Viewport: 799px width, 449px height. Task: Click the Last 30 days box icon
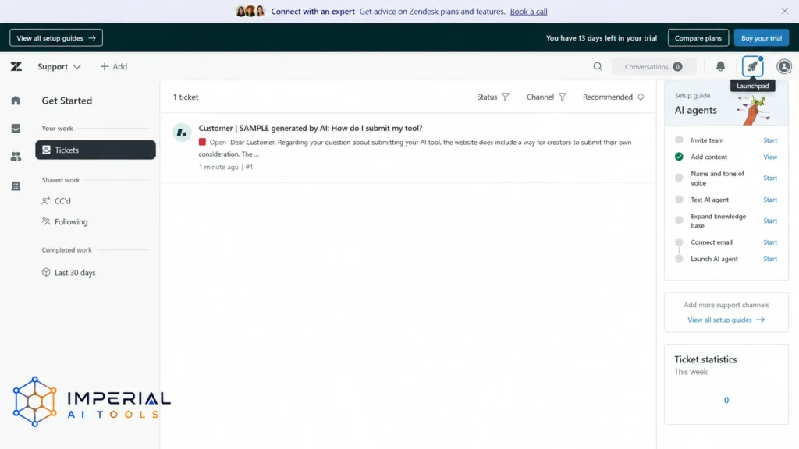point(46,272)
